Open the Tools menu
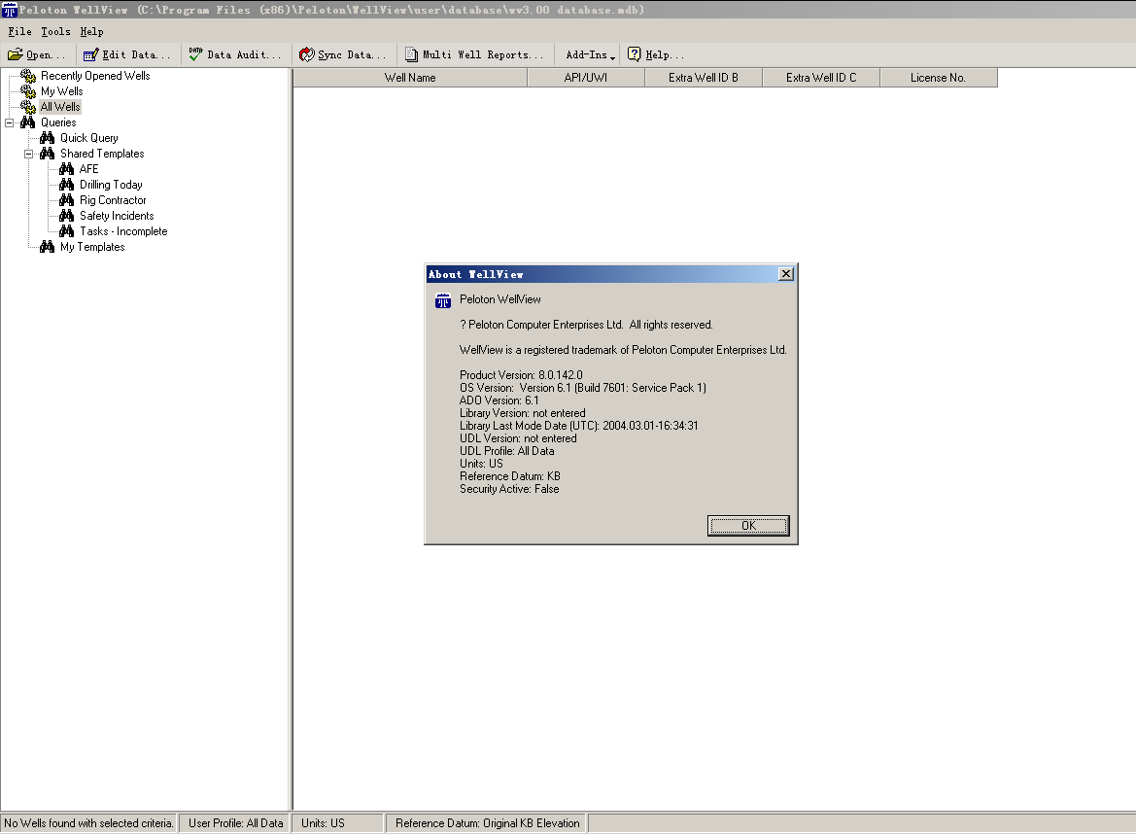The image size is (1136, 835). [55, 32]
